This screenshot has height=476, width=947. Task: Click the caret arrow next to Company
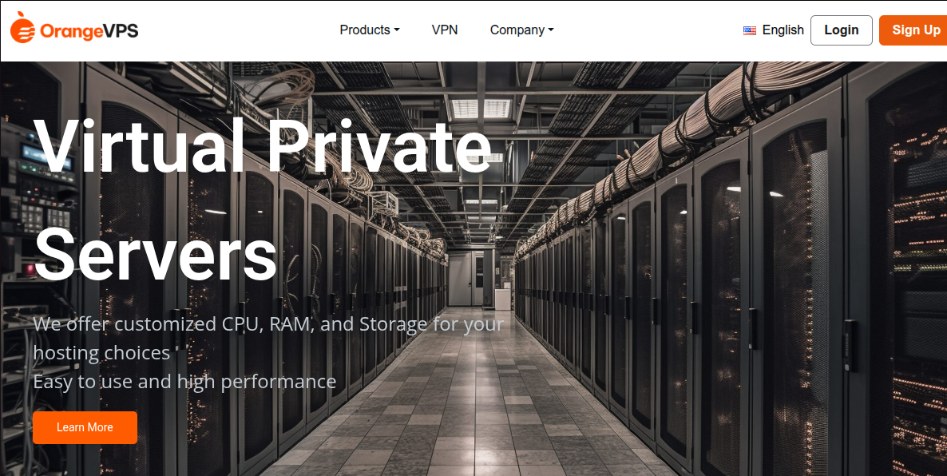coord(551,30)
